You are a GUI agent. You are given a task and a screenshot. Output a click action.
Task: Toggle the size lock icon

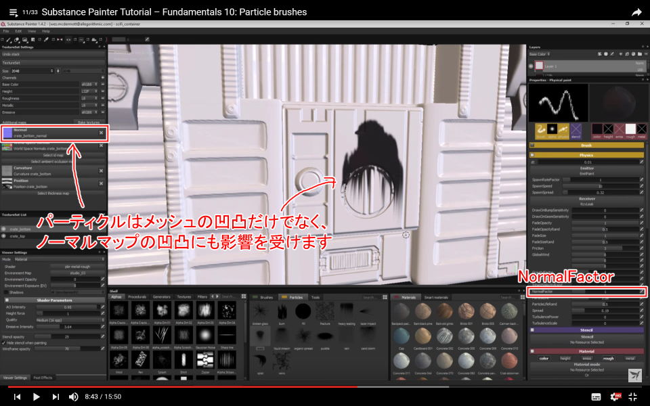tap(58, 71)
